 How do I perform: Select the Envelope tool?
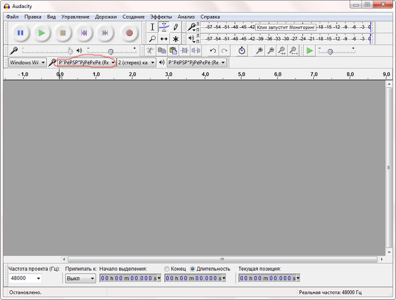(164, 27)
